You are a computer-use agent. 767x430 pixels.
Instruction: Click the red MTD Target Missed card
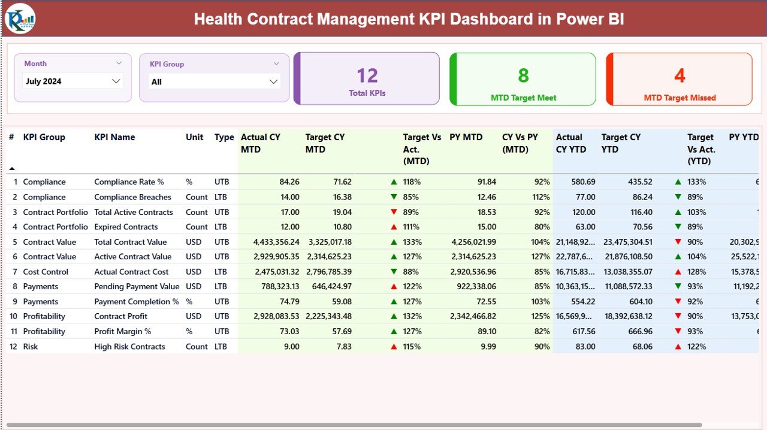[x=679, y=78]
